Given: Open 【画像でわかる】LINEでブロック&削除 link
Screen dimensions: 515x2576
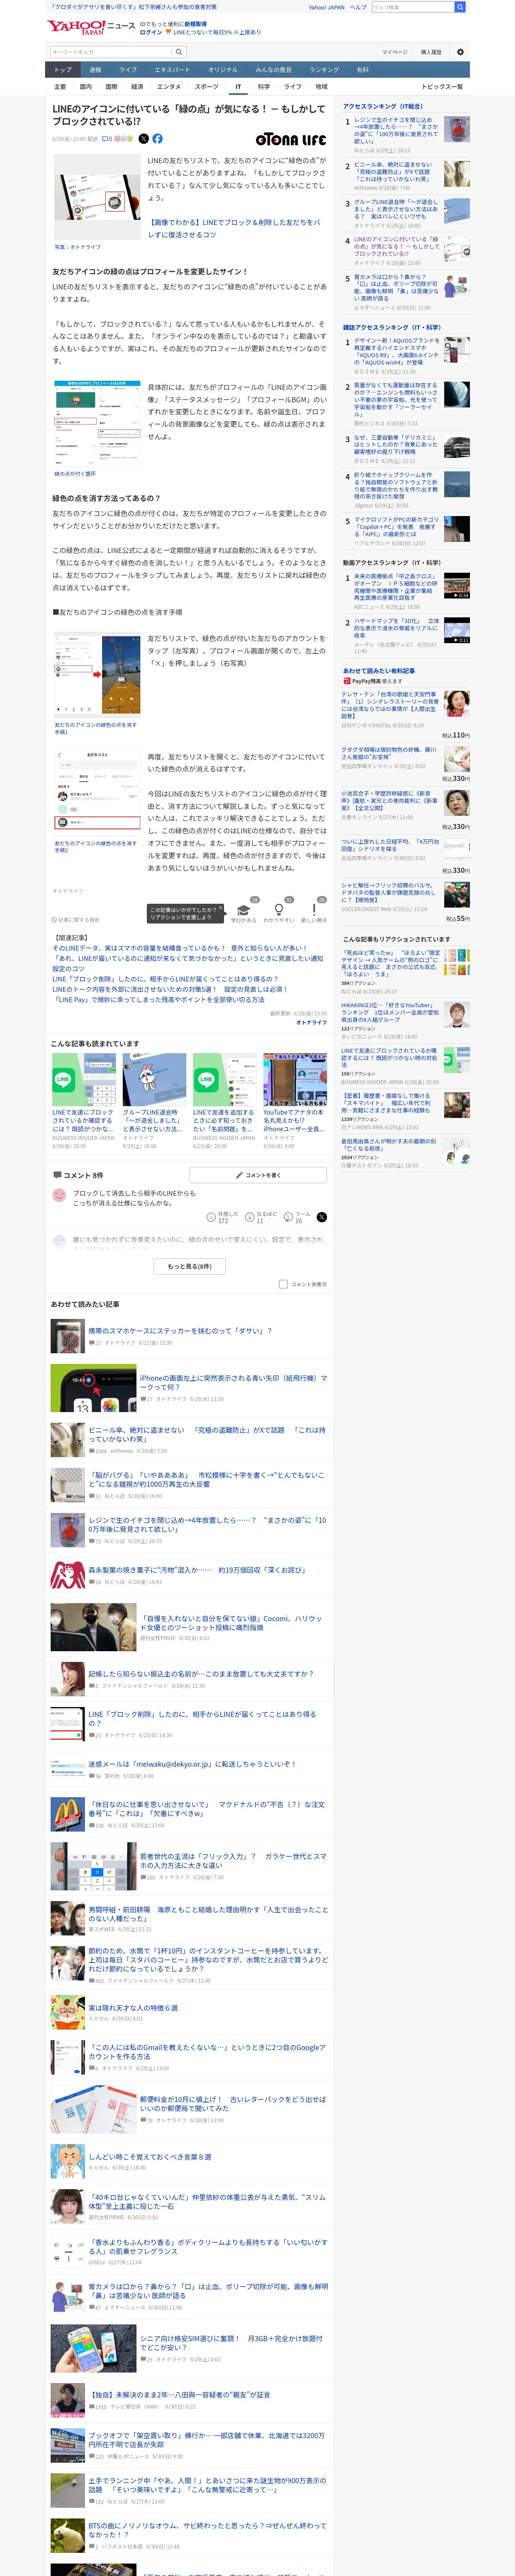Looking at the screenshot, I should (234, 229).
